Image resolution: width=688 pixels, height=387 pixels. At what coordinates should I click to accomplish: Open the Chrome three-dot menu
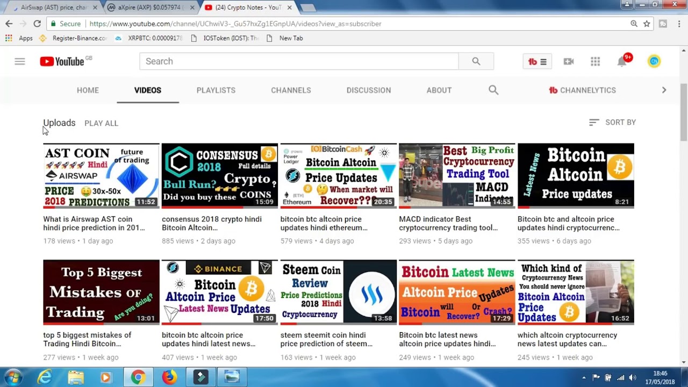679,24
